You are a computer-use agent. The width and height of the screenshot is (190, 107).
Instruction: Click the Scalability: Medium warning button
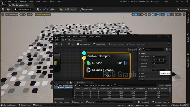(x=43, y=15)
